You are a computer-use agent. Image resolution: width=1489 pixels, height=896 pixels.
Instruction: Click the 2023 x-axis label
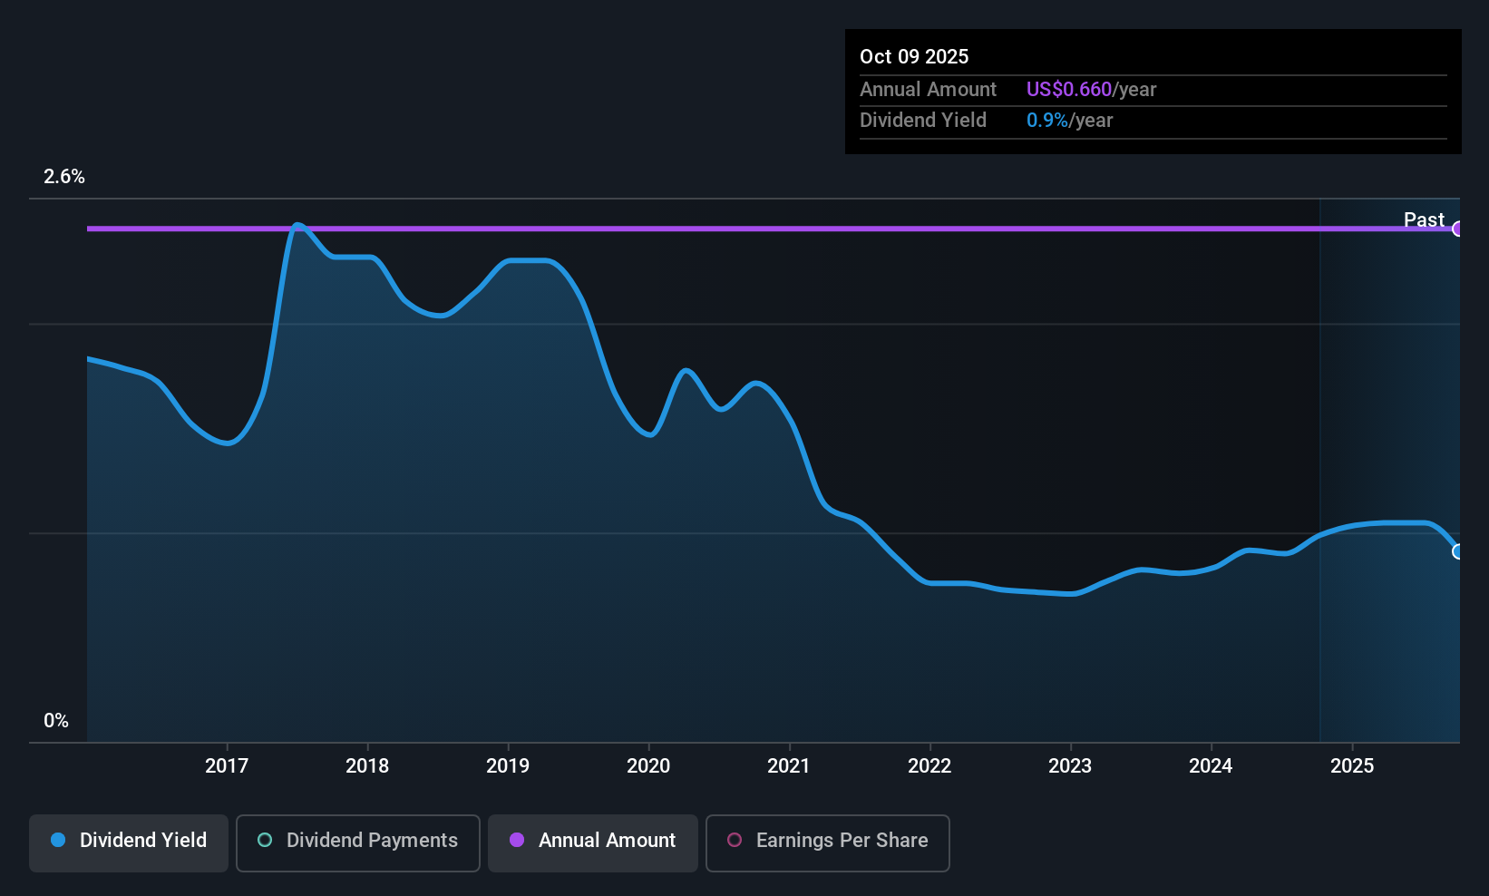[1070, 765]
